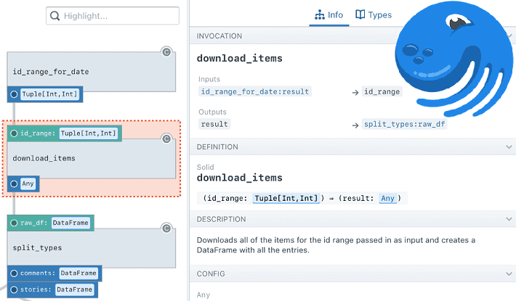This screenshot has height=301, width=516.
Task: Click DataFrame type on raw_df input
Action: pos(70,223)
